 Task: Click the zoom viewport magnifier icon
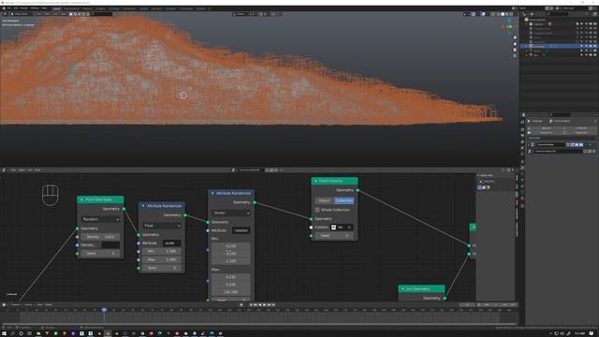pos(515,37)
